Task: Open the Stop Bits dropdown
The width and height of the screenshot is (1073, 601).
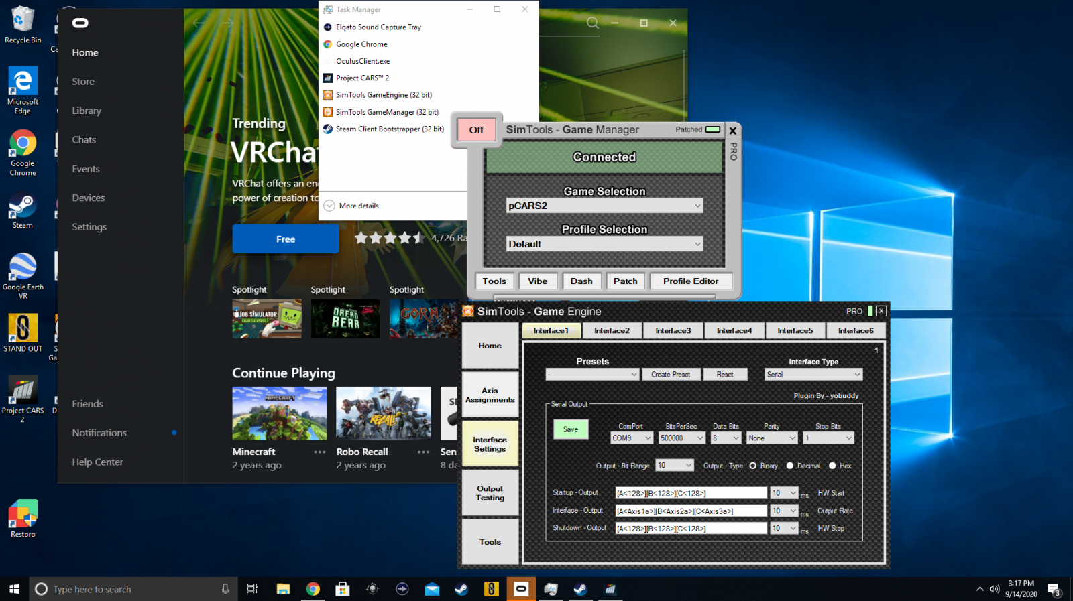Action: (x=829, y=438)
